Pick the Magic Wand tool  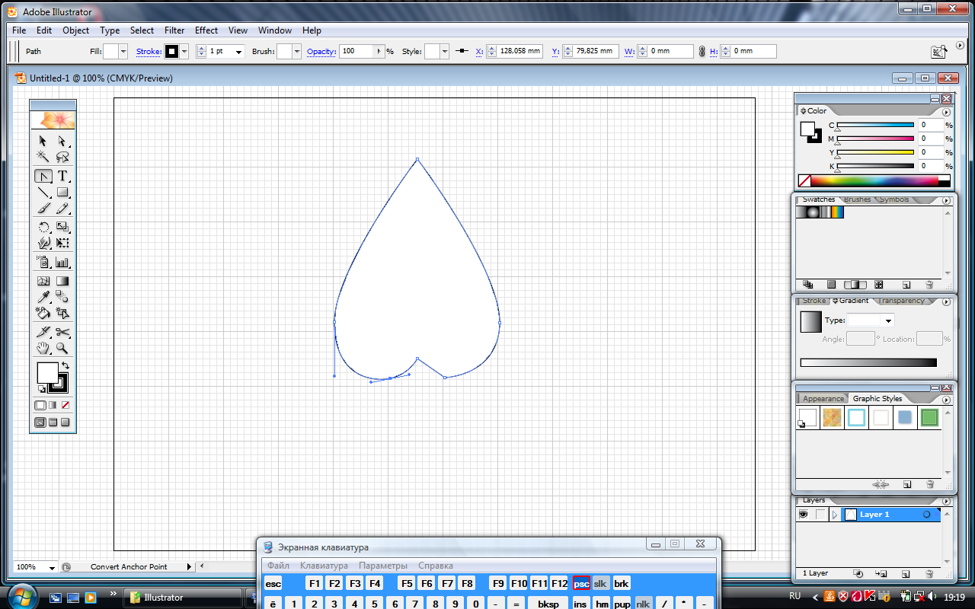tap(43, 157)
